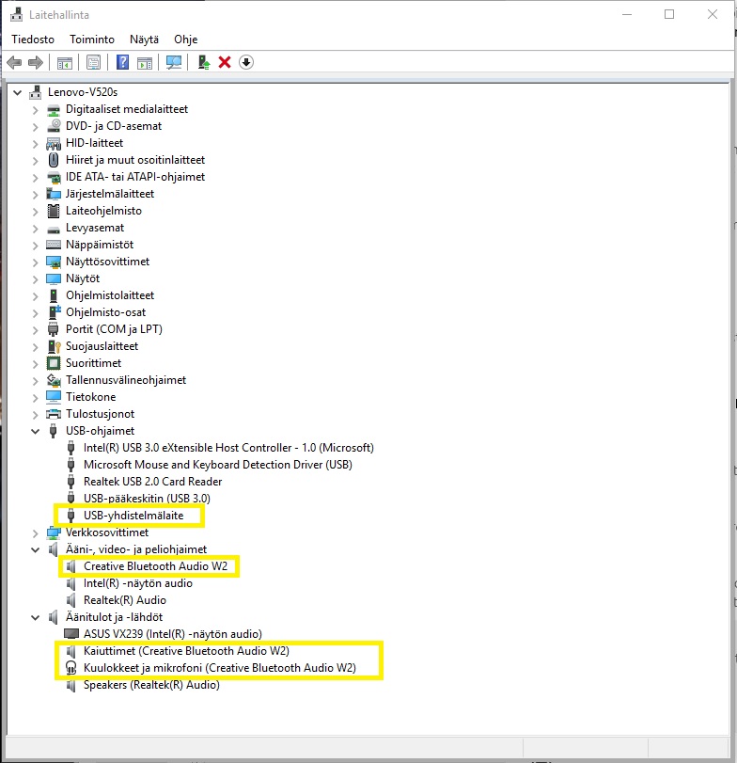Select Kaiuttimet (Creative Bluetooth Audio W2)
The height and width of the screenshot is (763, 737).
(x=186, y=651)
